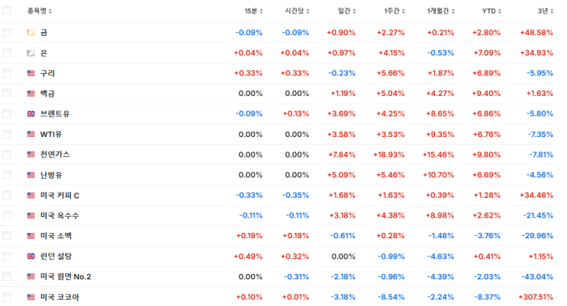Tick the checkbox for the 금 row
567x306 pixels.
pyautogui.click(x=8, y=33)
